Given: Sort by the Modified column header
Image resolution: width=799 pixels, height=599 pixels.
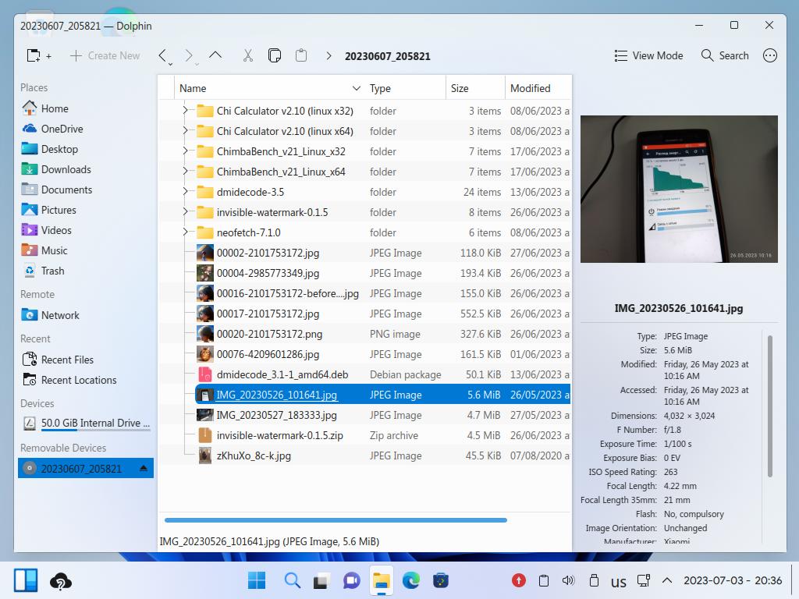Looking at the screenshot, I should pyautogui.click(x=538, y=88).
